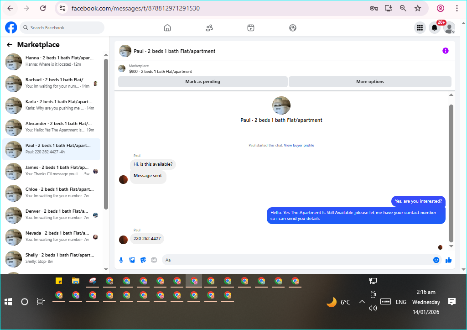Click Paul's profile picture in chat header
The image size is (467, 330).
125,51
